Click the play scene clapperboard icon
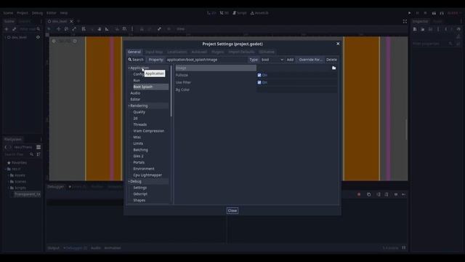The height and width of the screenshot is (262, 465). pyautogui.click(x=434, y=13)
